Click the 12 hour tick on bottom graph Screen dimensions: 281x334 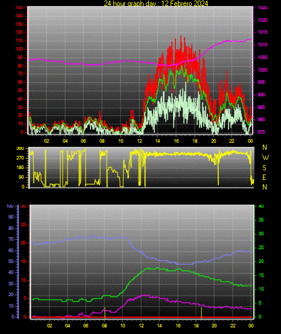point(141,326)
